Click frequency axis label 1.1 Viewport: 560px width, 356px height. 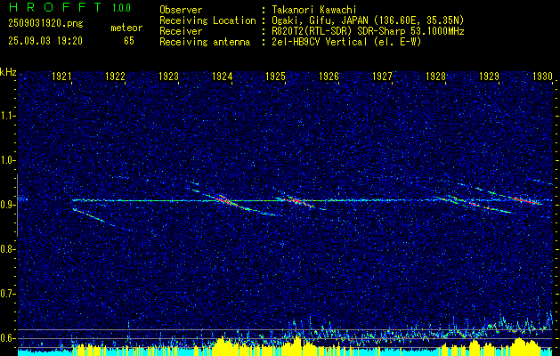point(8,116)
